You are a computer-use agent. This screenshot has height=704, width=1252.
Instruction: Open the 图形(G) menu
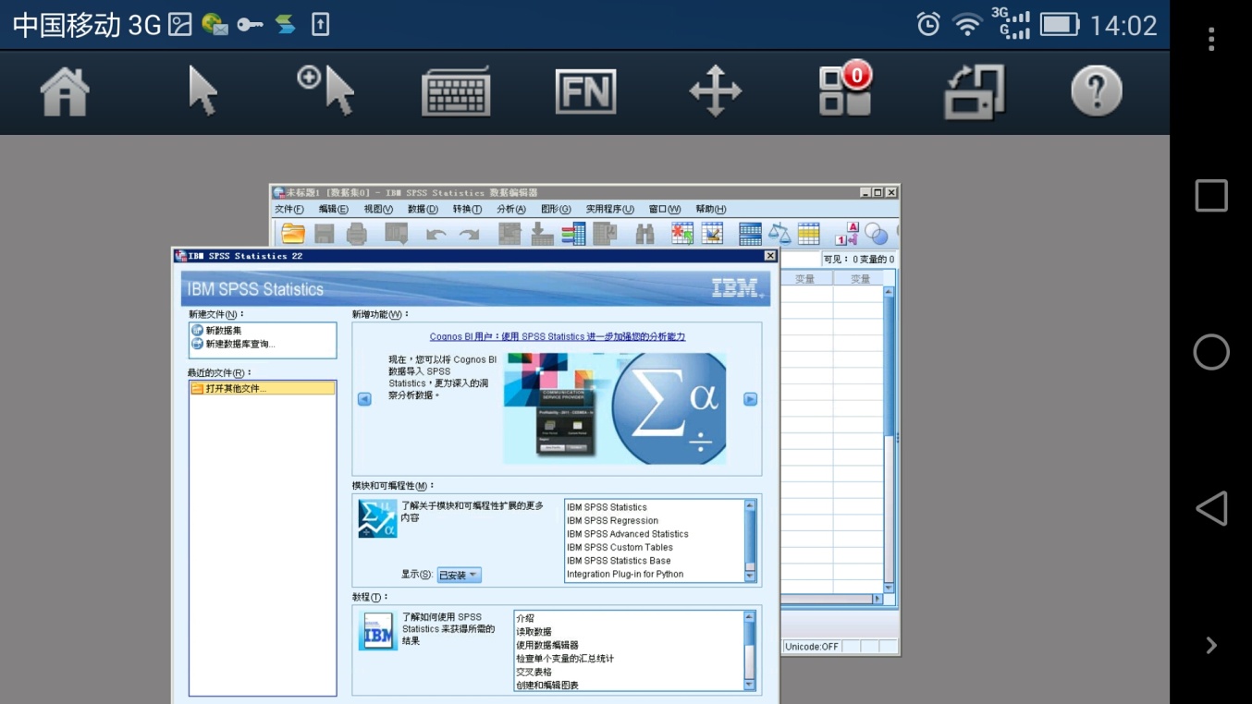coord(556,210)
